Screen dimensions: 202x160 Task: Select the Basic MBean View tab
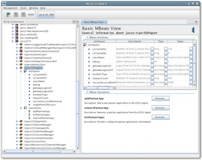pyautogui.click(x=93, y=22)
